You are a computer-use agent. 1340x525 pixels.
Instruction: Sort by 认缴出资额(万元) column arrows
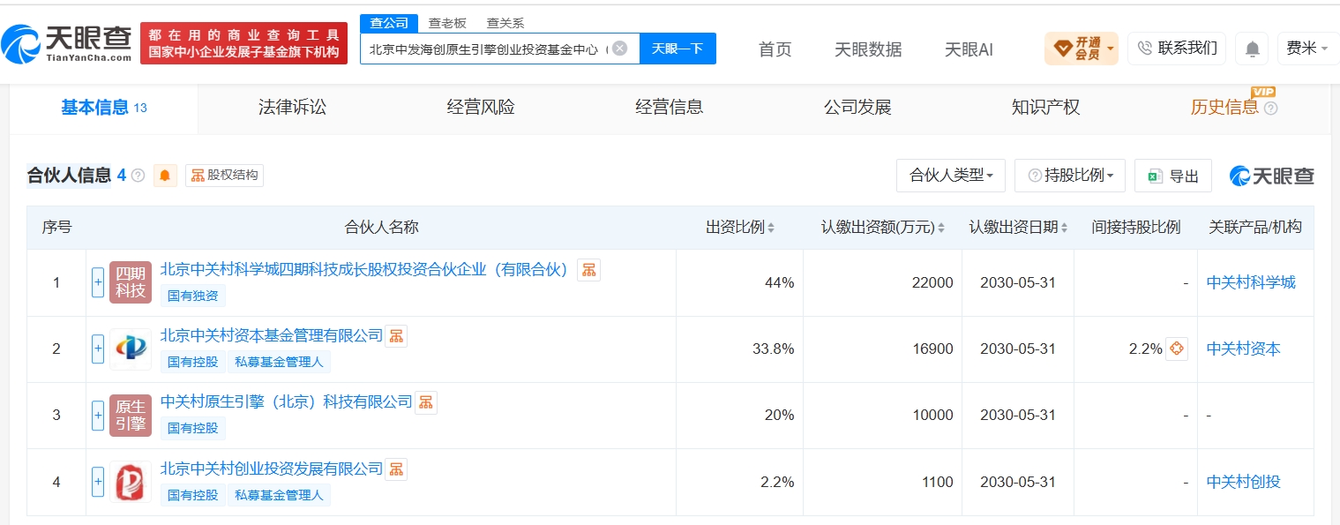tap(941, 228)
